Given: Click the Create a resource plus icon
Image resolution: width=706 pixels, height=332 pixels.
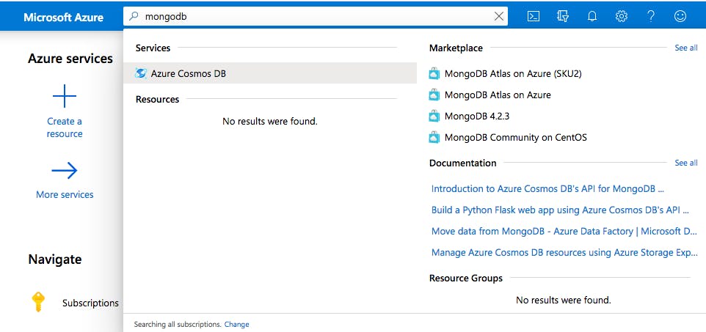Looking at the screenshot, I should pyautogui.click(x=65, y=96).
